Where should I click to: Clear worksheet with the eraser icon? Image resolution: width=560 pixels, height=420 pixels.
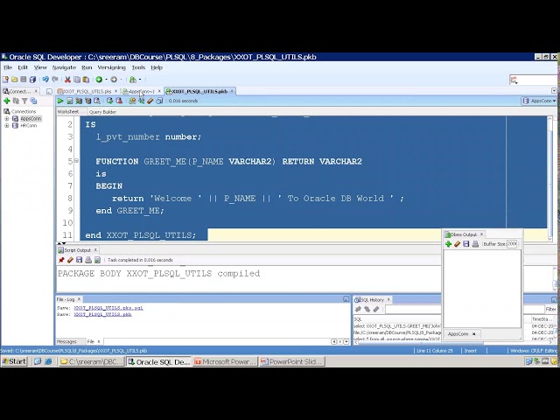(150, 101)
